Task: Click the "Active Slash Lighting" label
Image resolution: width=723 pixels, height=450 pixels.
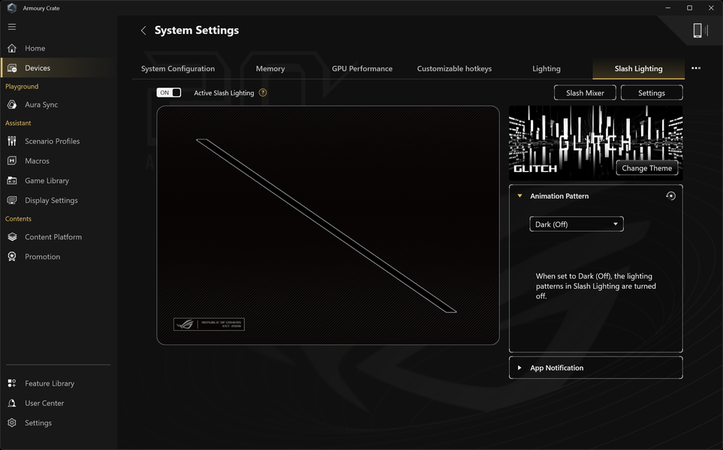Action: tap(224, 93)
